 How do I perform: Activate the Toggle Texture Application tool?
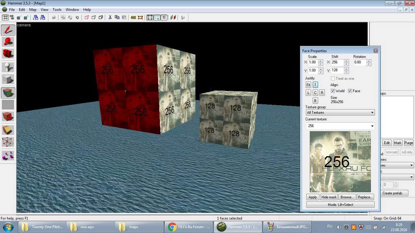click(x=8, y=93)
